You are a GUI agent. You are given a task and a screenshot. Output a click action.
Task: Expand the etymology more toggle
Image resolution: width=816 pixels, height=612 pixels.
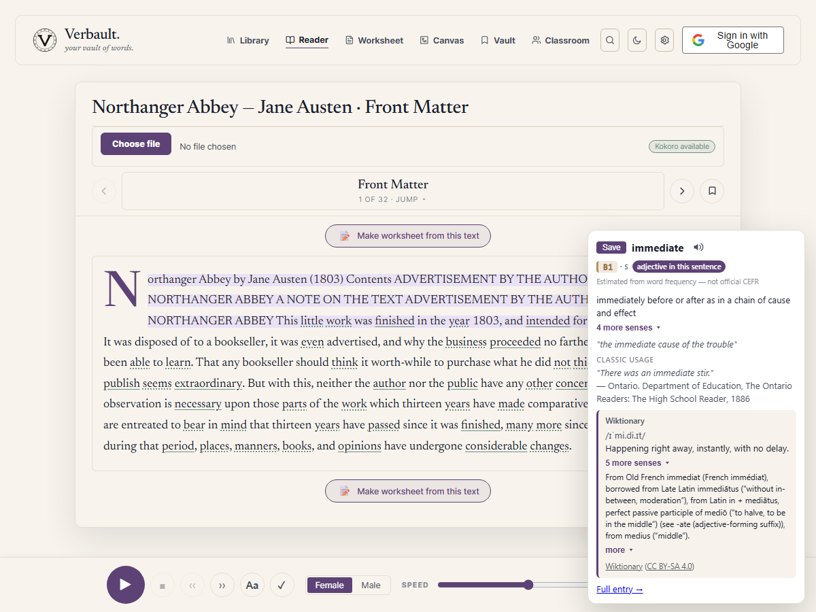coord(619,550)
